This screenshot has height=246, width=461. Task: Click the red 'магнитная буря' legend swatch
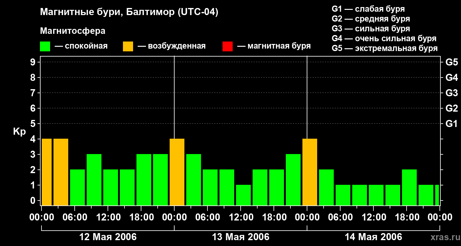click(x=227, y=46)
